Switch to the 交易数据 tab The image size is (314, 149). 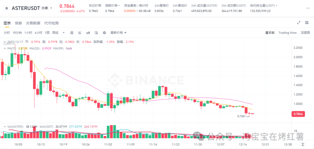(33, 23)
